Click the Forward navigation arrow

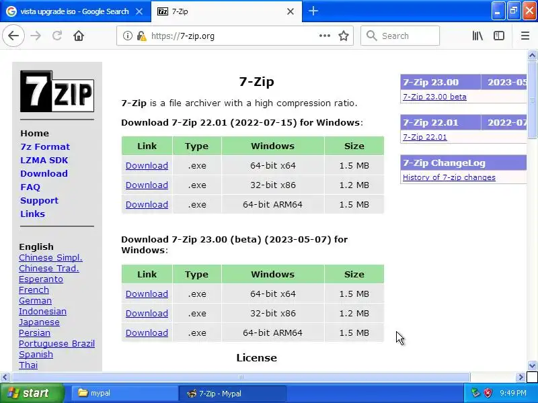[36, 36]
